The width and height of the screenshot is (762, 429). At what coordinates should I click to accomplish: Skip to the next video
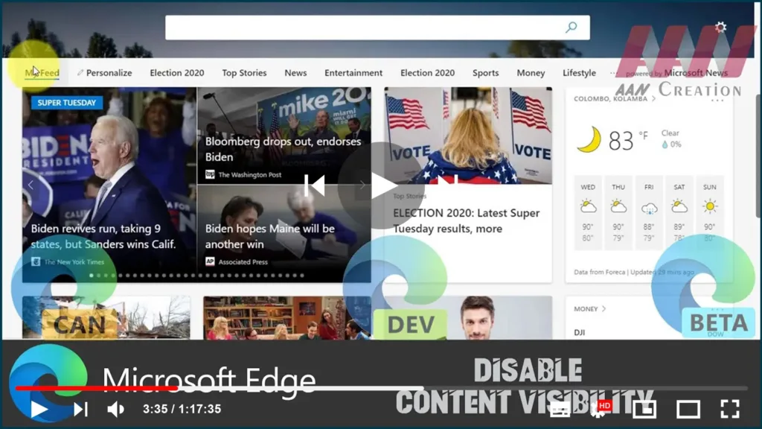(x=80, y=408)
